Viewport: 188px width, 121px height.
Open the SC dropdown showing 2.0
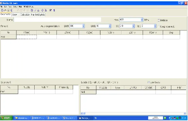(133, 26)
